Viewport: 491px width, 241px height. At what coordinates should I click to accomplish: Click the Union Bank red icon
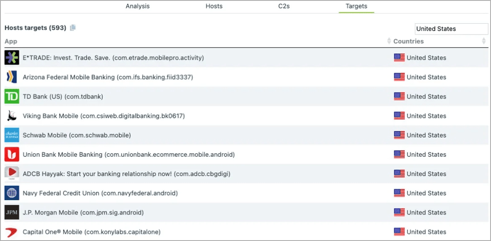(12, 155)
